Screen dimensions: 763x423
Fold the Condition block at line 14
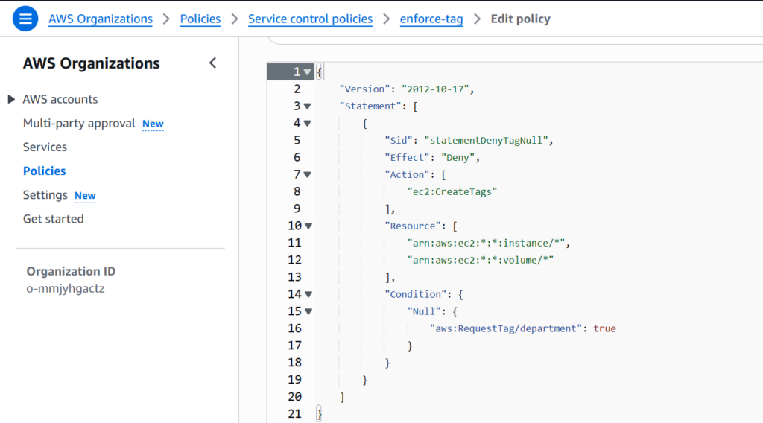[x=308, y=294]
